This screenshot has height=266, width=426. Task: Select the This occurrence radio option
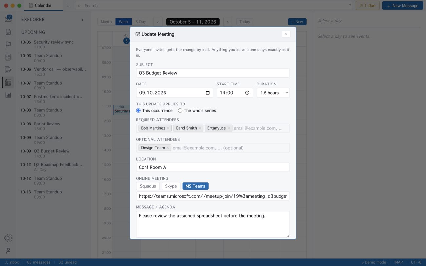pyautogui.click(x=138, y=111)
